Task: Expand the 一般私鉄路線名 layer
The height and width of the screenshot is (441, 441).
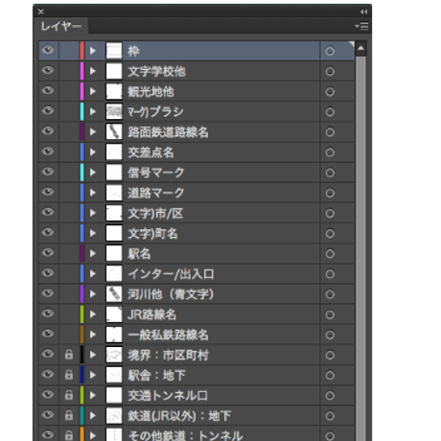Action: [x=93, y=335]
